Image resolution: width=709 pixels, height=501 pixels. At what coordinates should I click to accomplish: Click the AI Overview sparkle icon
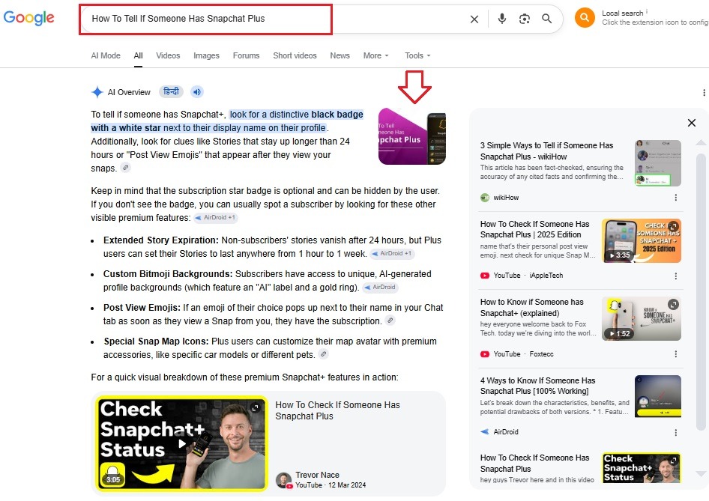coord(97,92)
